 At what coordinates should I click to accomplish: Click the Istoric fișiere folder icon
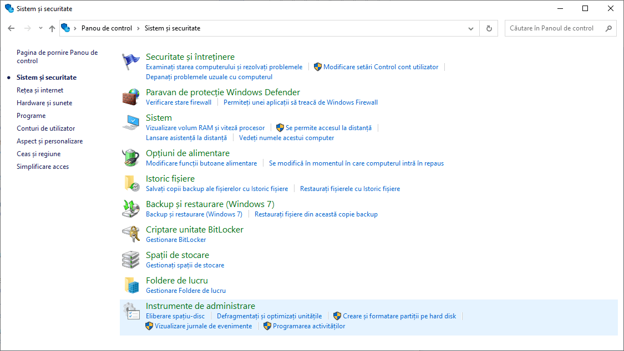pos(131,183)
